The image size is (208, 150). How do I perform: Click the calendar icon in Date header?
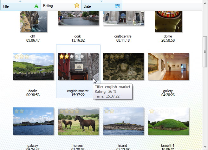click(117, 6)
